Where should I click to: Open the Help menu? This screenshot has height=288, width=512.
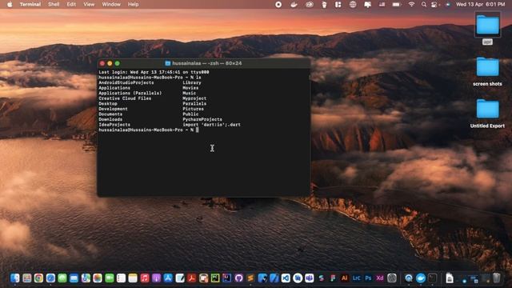(134, 4)
